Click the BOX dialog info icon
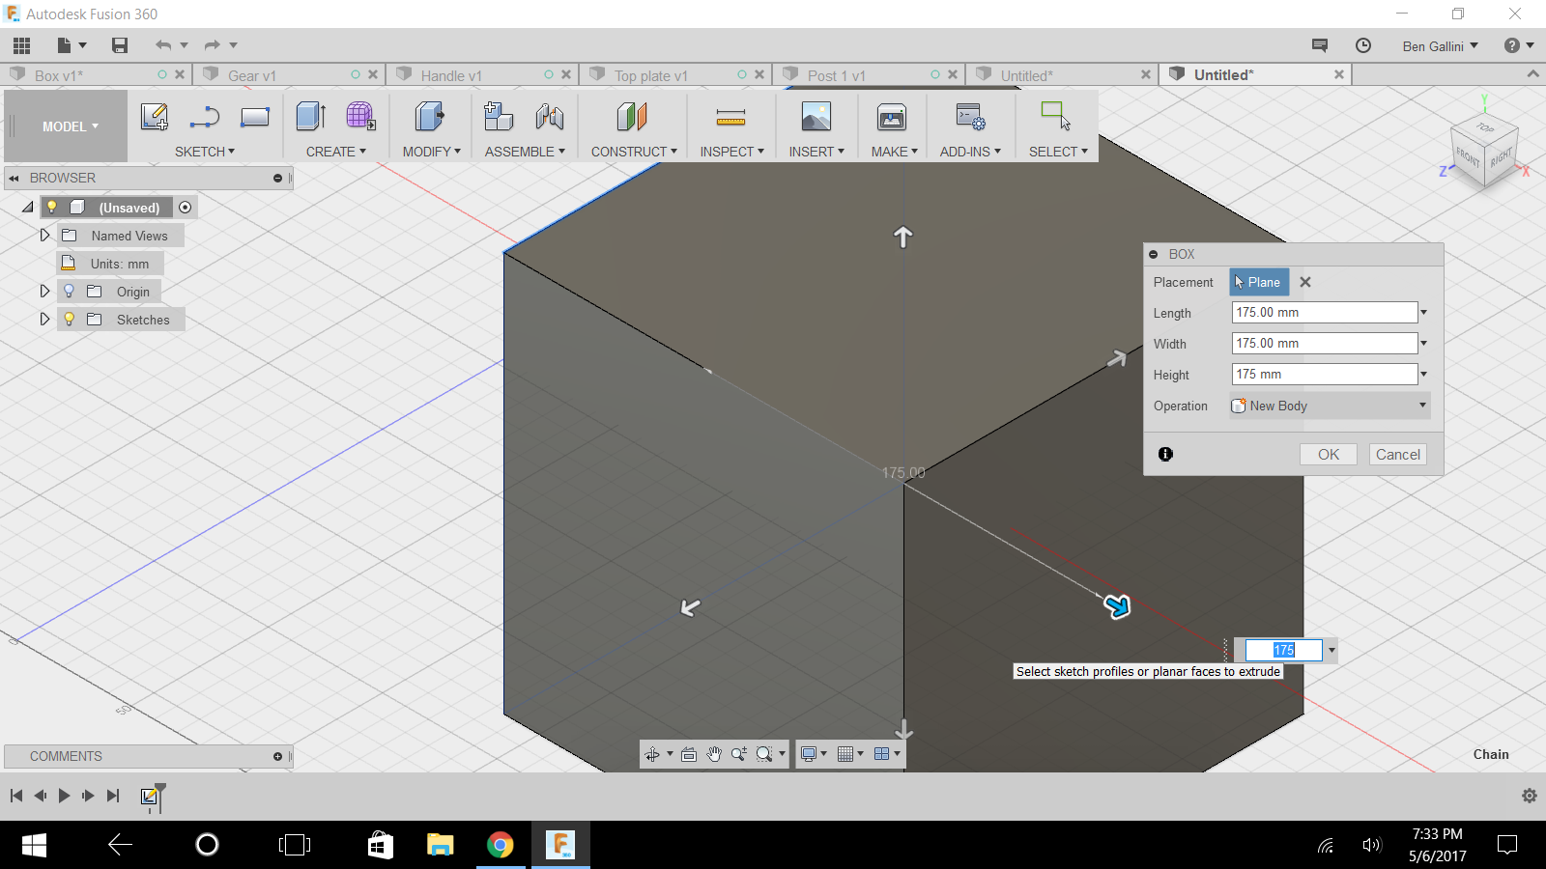This screenshot has height=869, width=1546. click(x=1165, y=454)
